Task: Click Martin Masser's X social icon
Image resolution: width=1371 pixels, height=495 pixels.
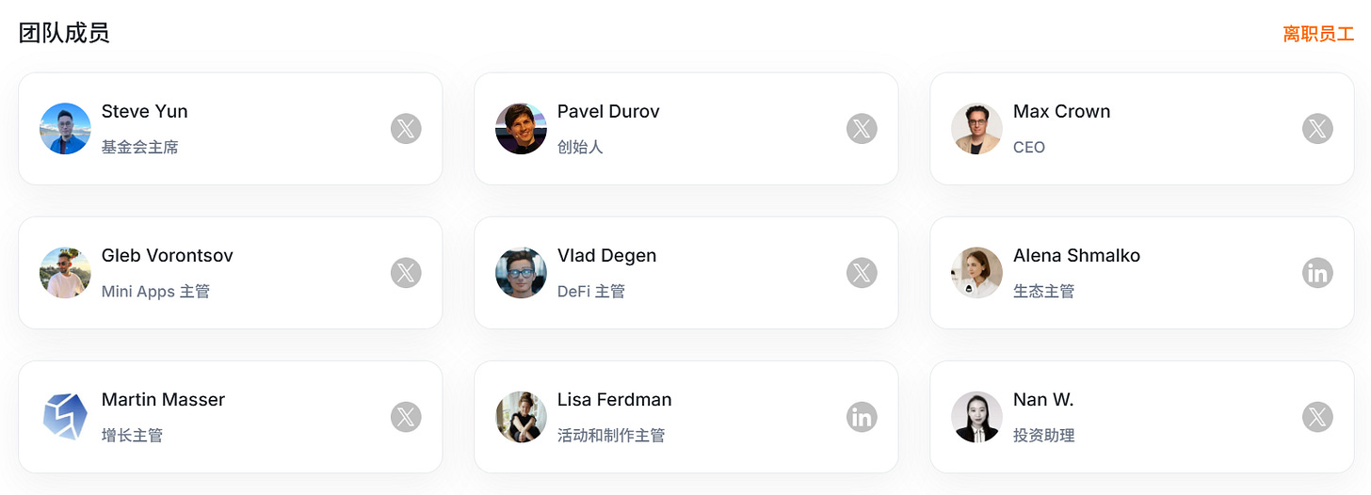Action: [406, 417]
